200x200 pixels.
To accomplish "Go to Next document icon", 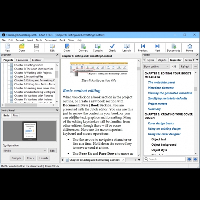I will click(x=157, y=48).
